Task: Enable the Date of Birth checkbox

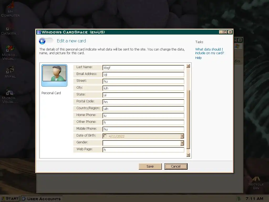Action: click(x=105, y=136)
